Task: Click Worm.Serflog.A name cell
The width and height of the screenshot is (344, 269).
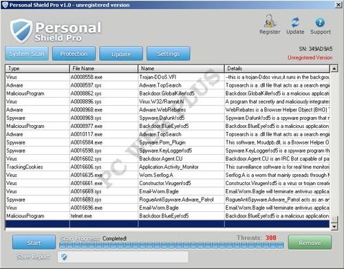Action: tap(181, 175)
